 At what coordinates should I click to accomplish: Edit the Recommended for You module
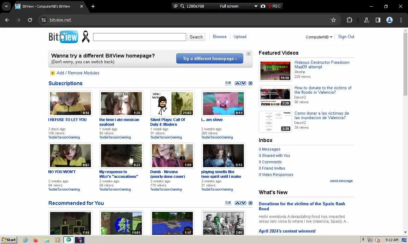(228, 203)
